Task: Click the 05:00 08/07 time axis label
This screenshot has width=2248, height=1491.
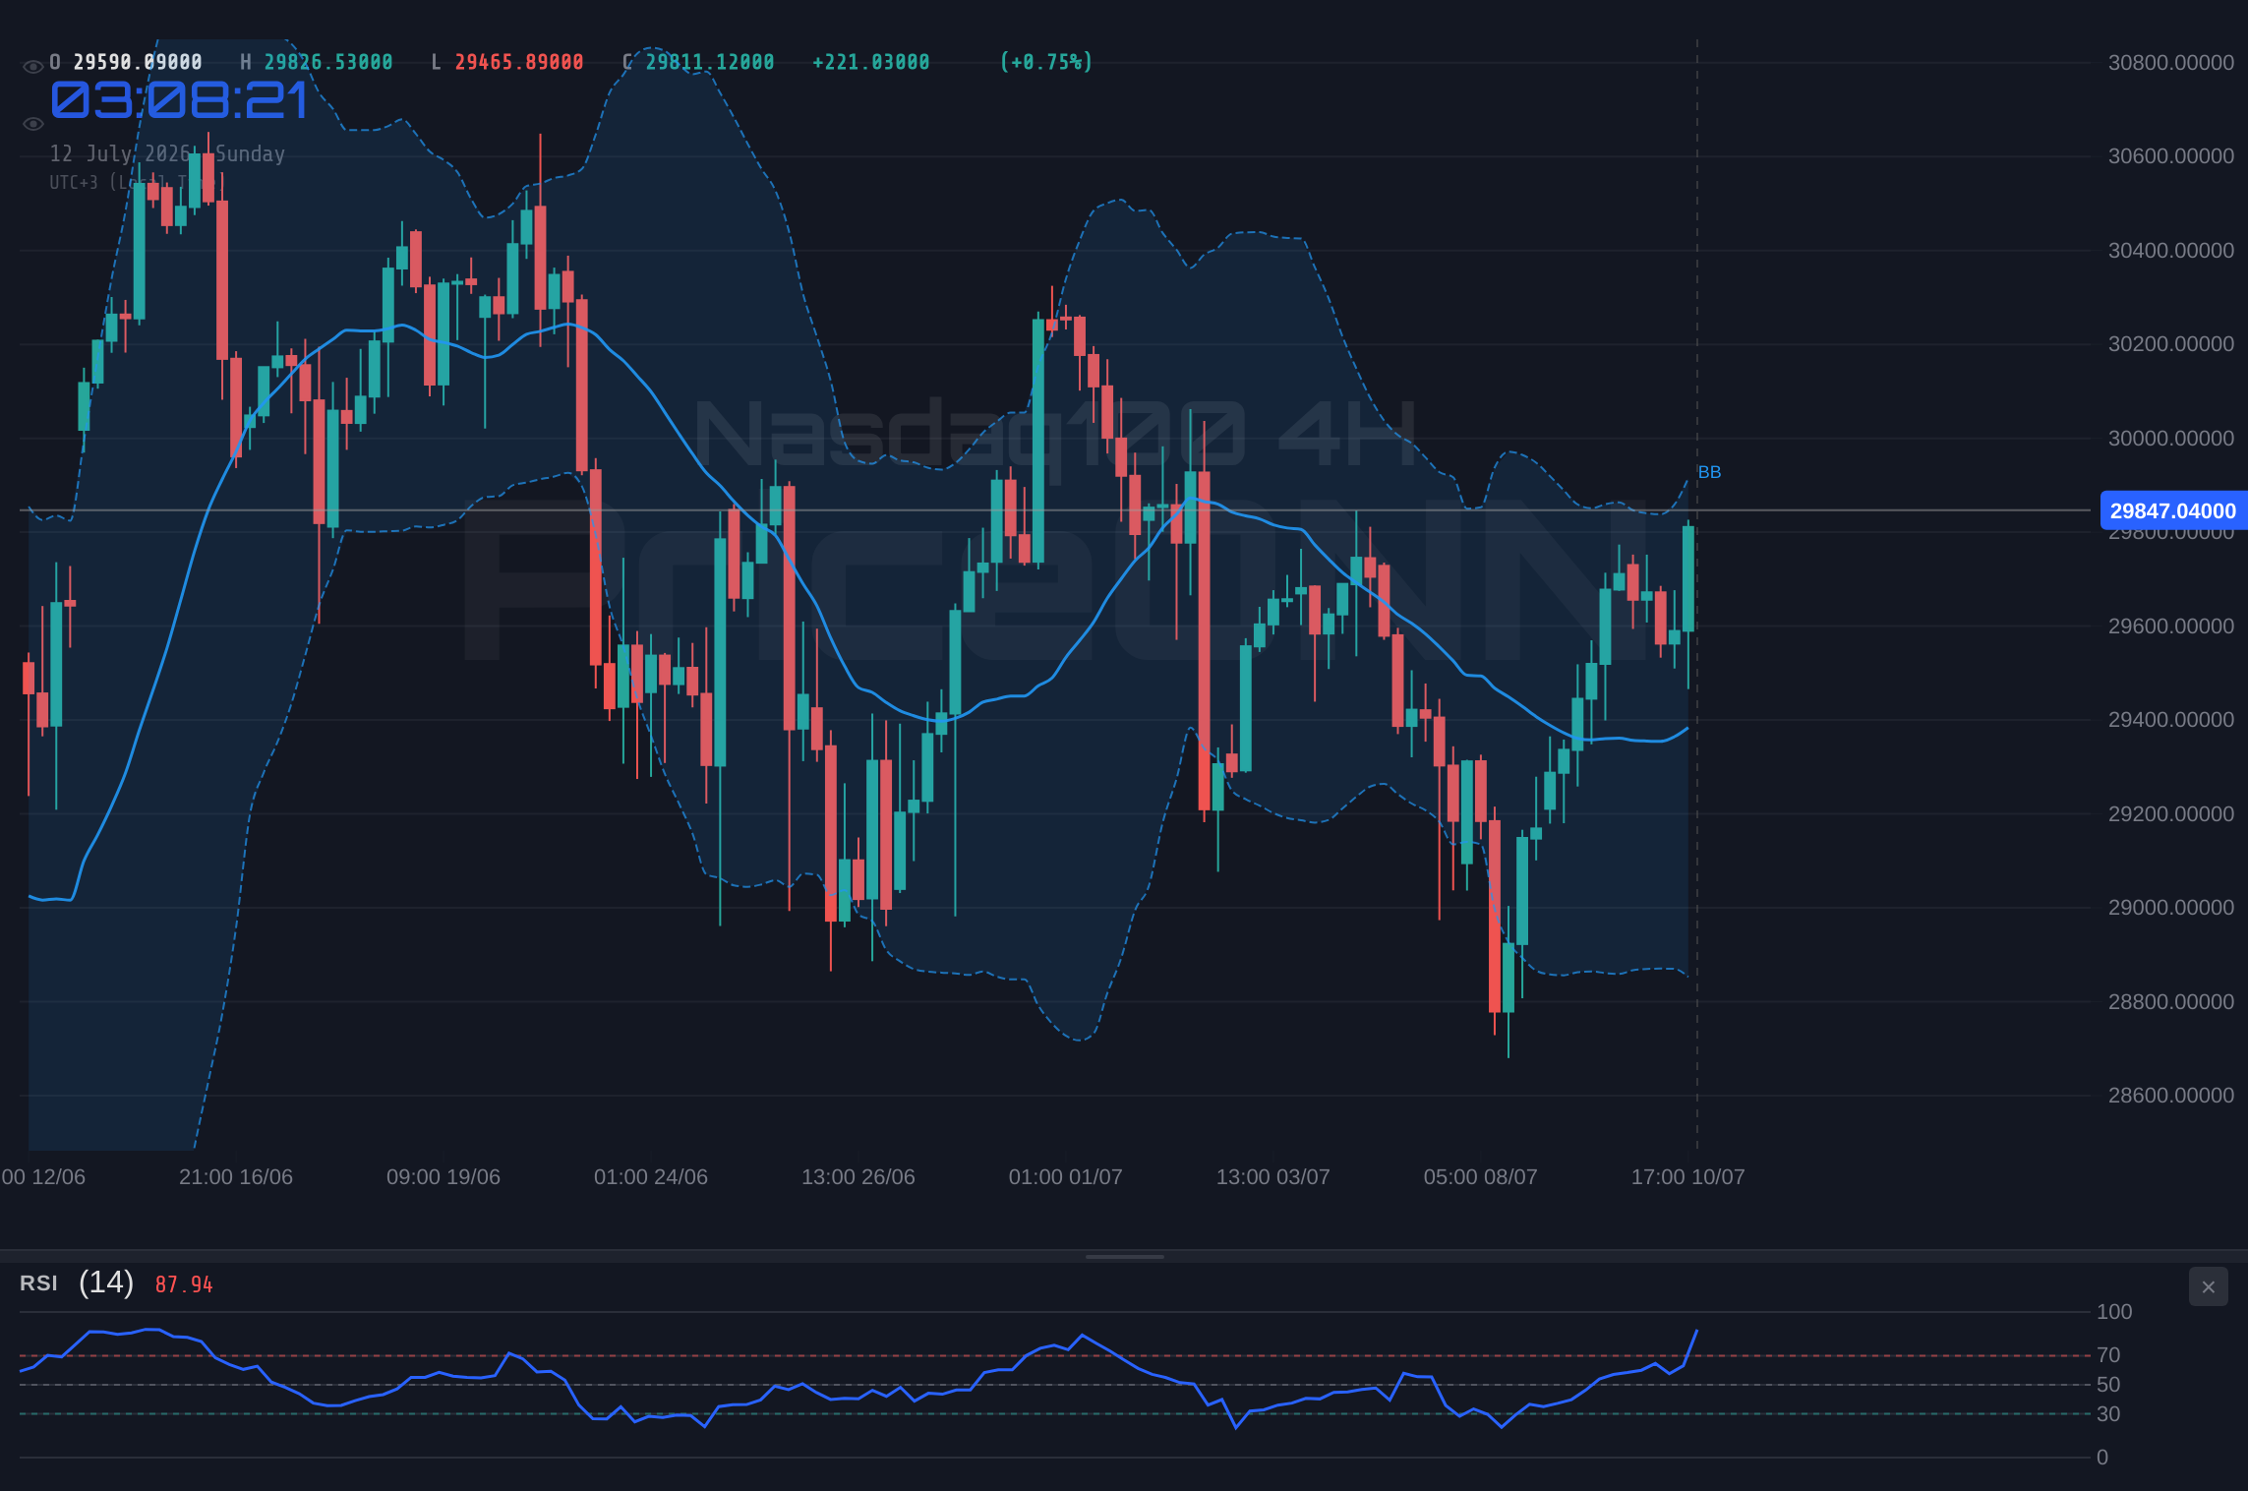Action: coord(1481,1177)
